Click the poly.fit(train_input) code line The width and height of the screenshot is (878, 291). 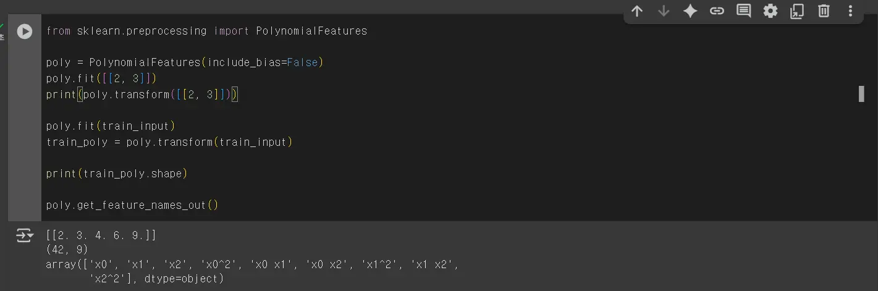[x=111, y=126]
